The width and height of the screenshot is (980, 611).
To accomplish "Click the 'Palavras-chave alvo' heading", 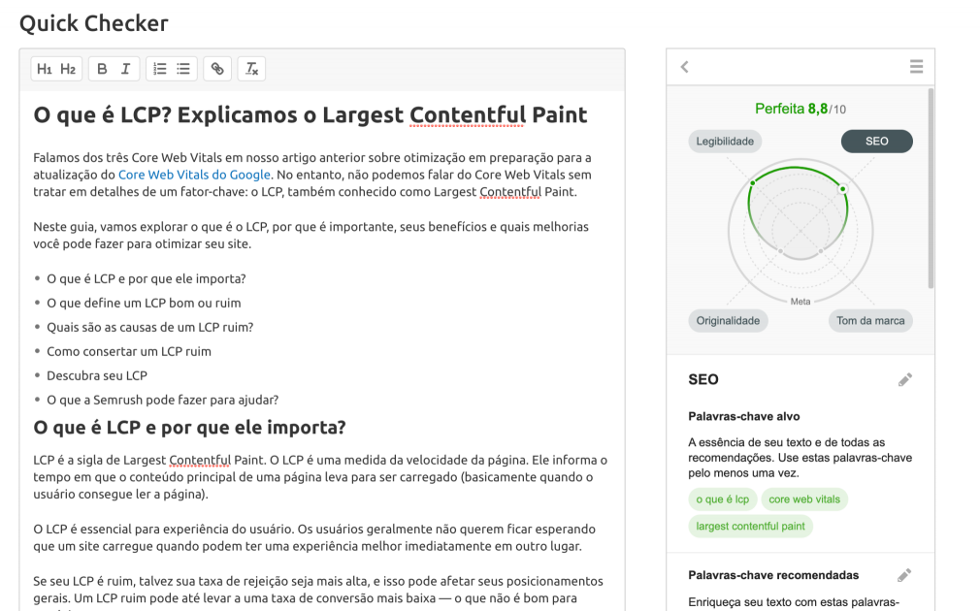I will coord(744,417).
